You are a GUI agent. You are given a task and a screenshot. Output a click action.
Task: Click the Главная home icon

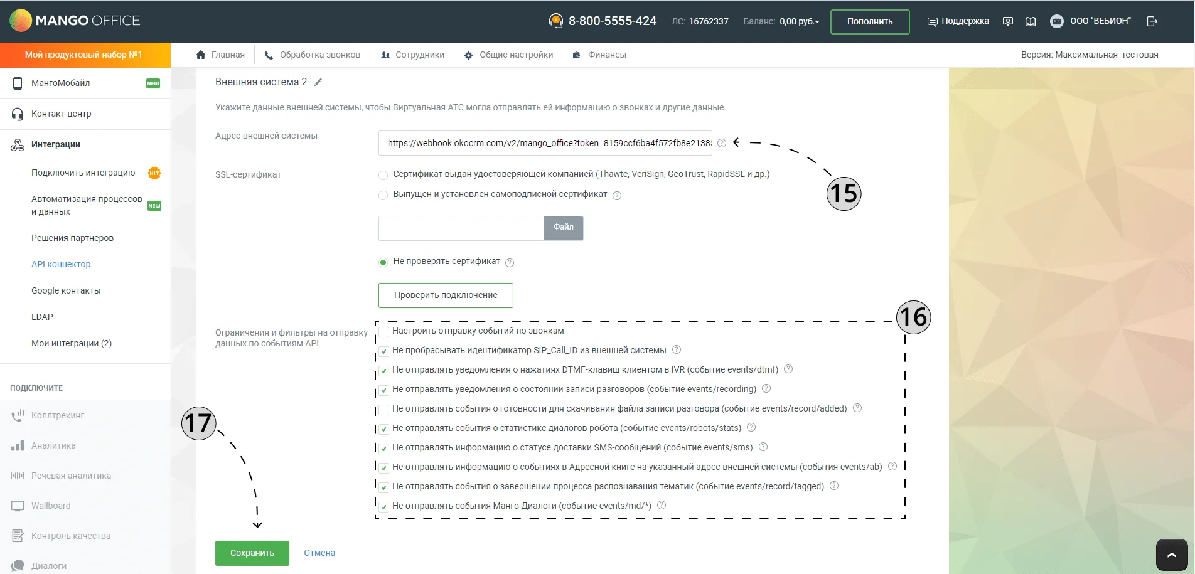pos(201,55)
